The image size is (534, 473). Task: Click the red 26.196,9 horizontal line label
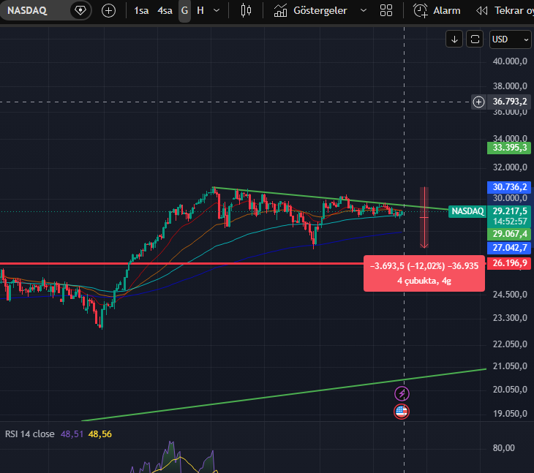point(509,263)
